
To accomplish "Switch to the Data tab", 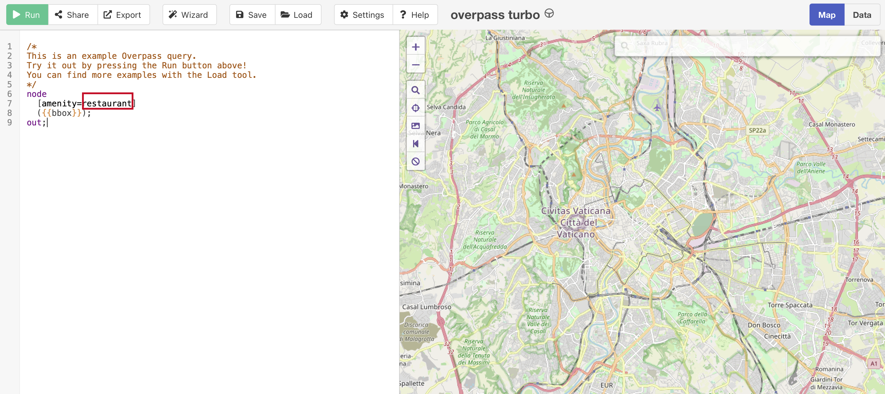I will click(862, 15).
